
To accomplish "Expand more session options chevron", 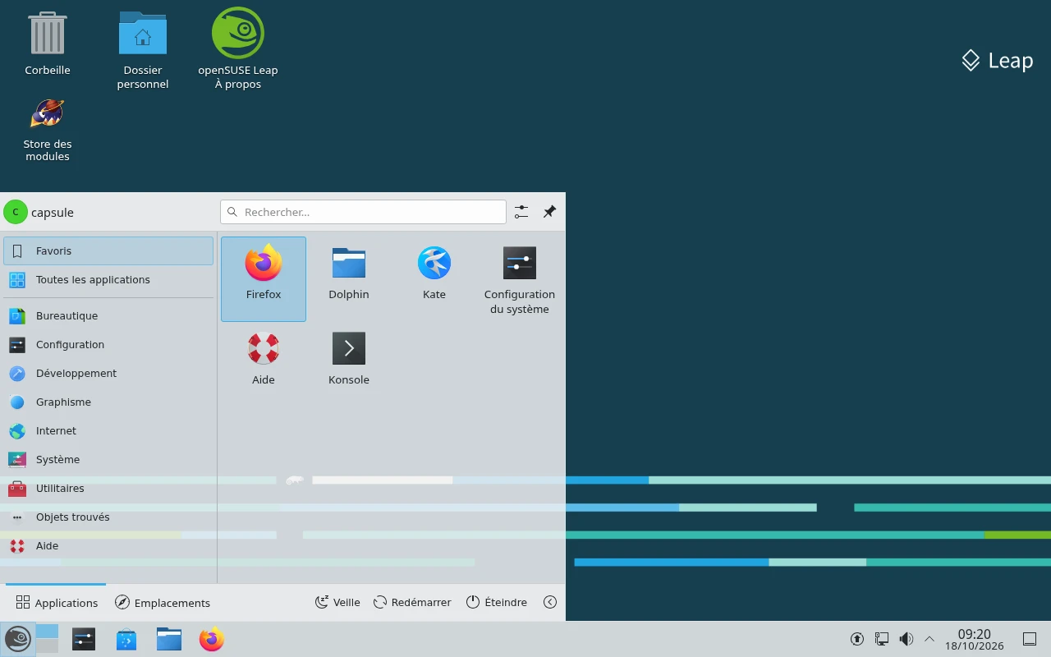I will click(550, 602).
